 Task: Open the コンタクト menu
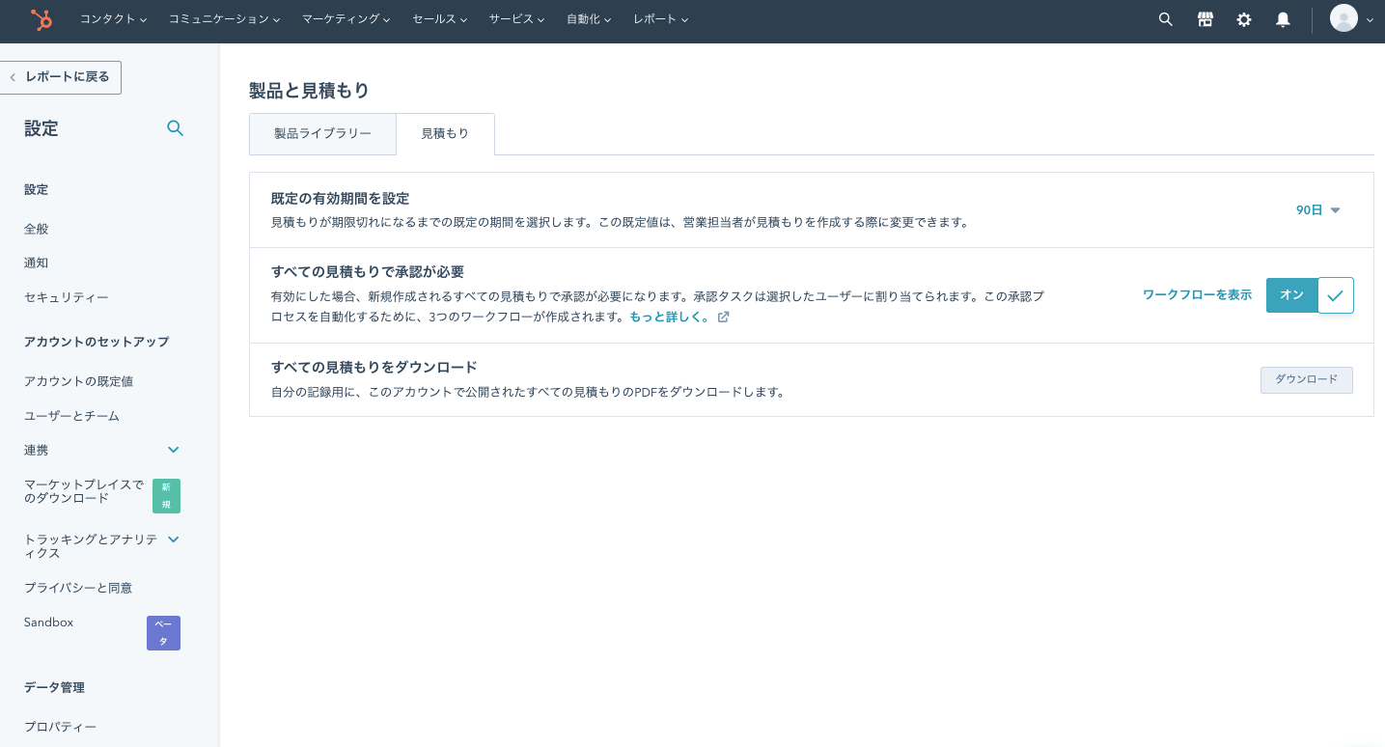[114, 19]
